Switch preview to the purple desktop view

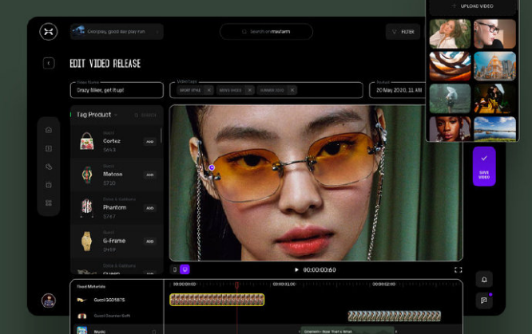(x=185, y=269)
